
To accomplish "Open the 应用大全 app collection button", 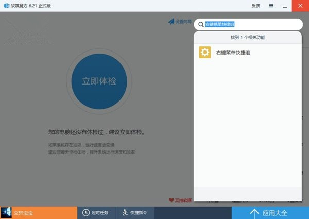I will coord(270,212).
